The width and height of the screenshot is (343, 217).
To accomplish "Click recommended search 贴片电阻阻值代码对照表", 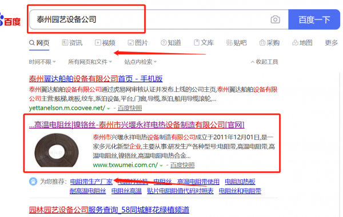I will click(180, 191).
